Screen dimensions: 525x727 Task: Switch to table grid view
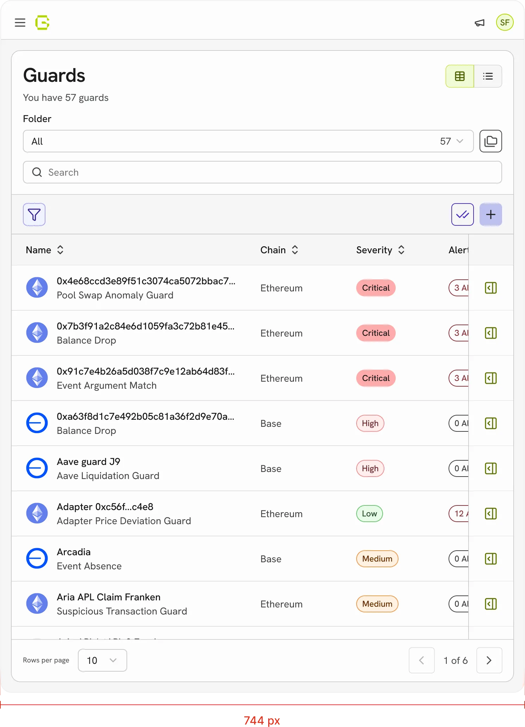[x=460, y=76]
